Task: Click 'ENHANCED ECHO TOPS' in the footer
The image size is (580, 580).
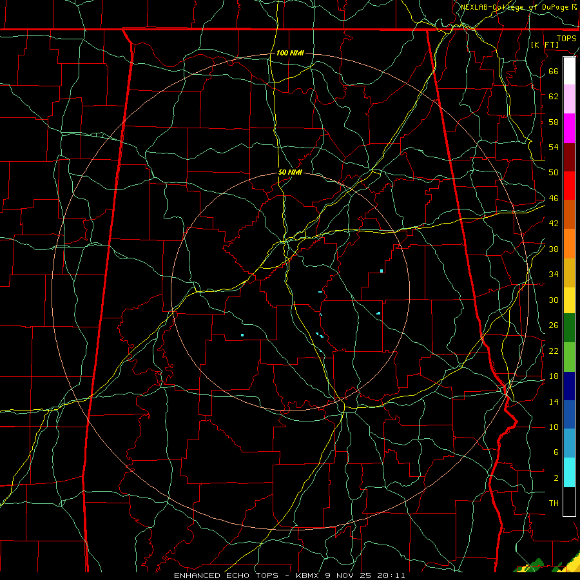Action: tap(226, 575)
